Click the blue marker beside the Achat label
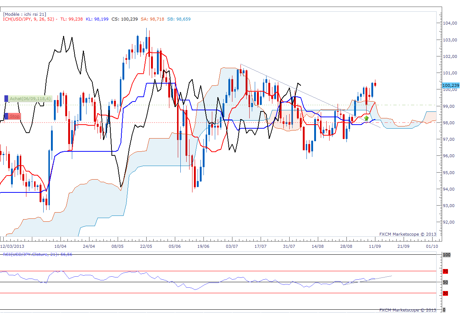Screen dimensions: 463x313 point(6,98)
